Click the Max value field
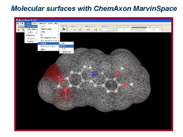This screenshot has width=183, height=137. coord(158,30)
